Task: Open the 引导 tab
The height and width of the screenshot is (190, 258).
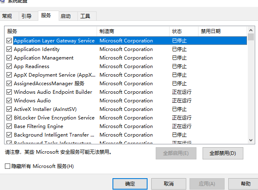Action: (26, 16)
